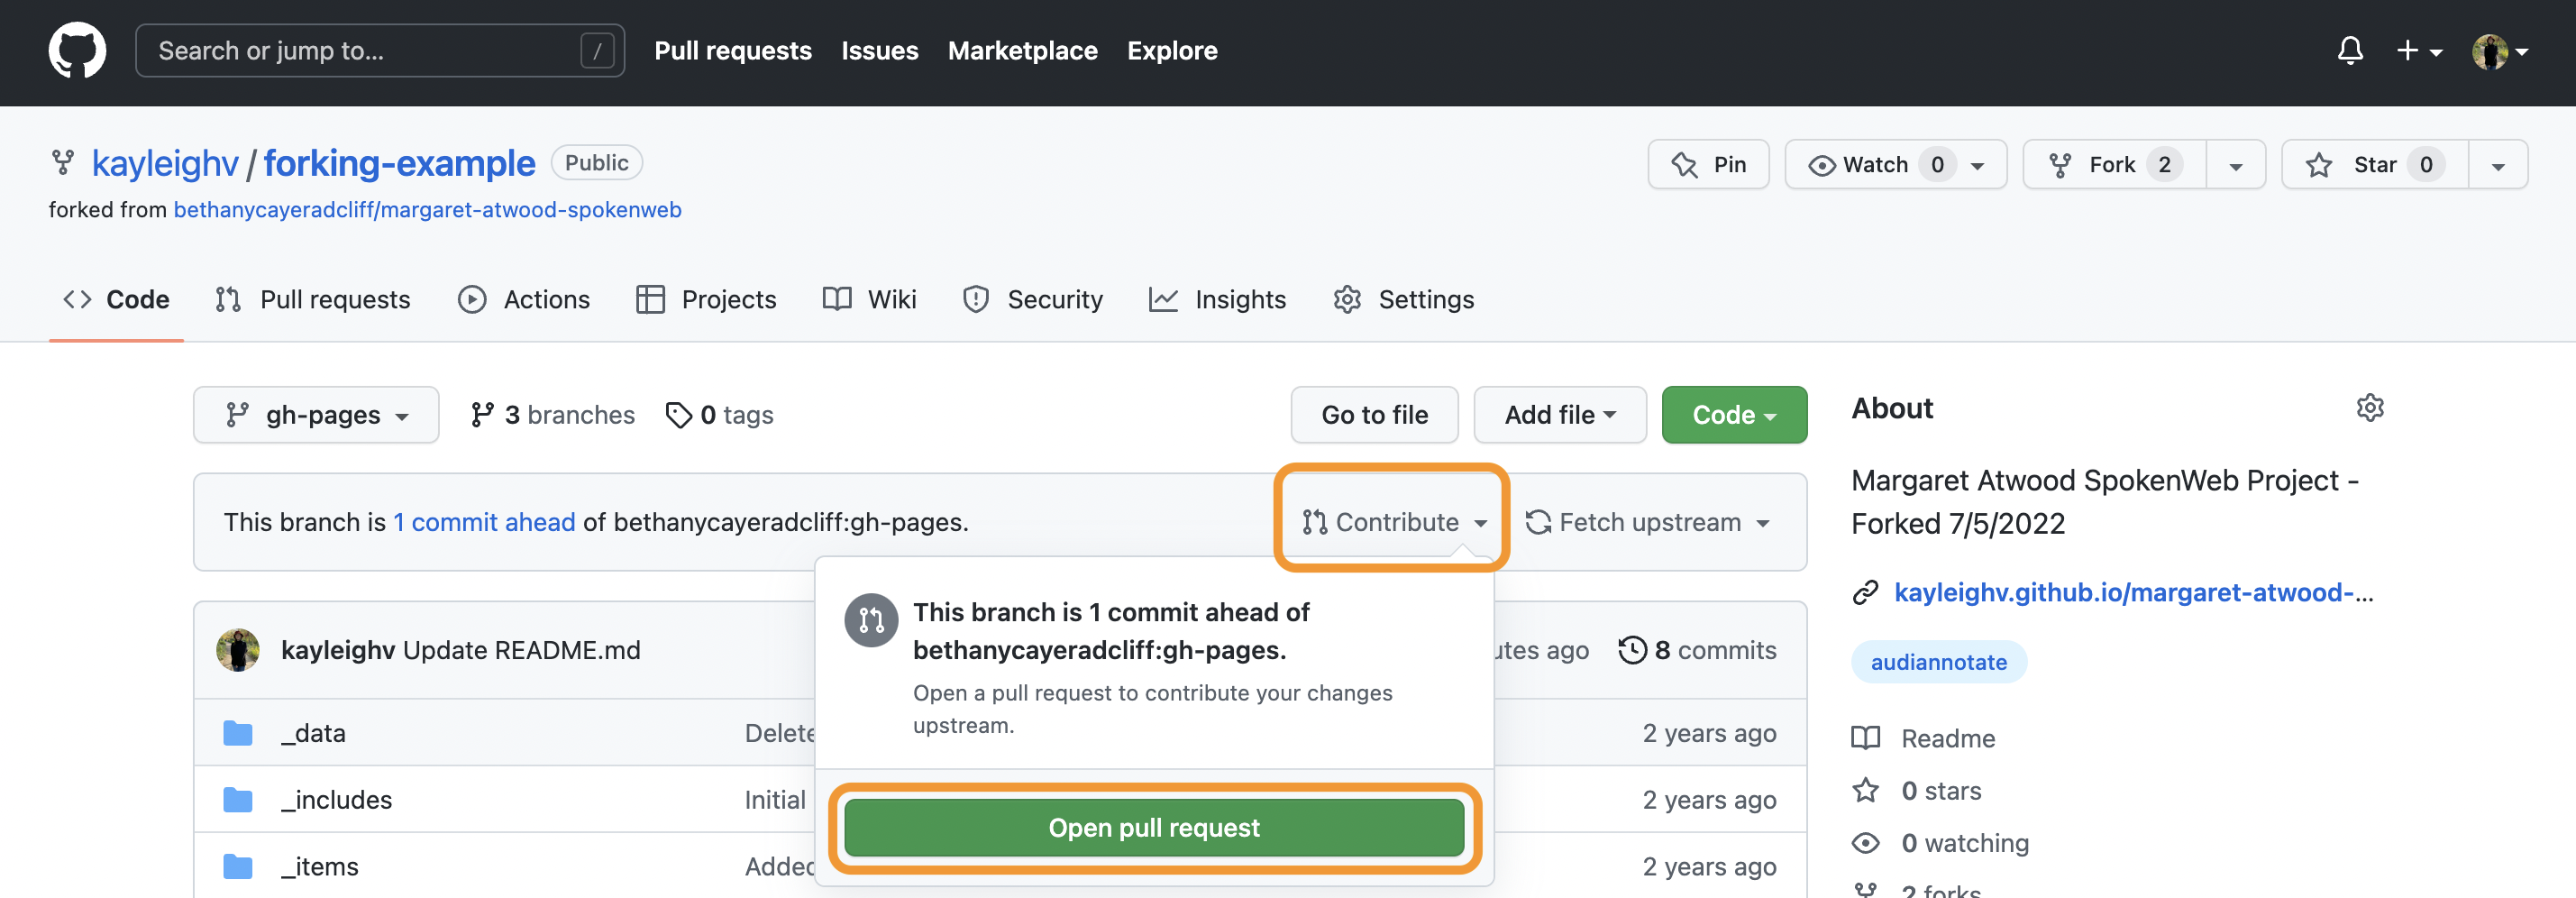Click the pull request icon in Contribute popup
Image resolution: width=2576 pixels, height=898 pixels.
coord(871,621)
